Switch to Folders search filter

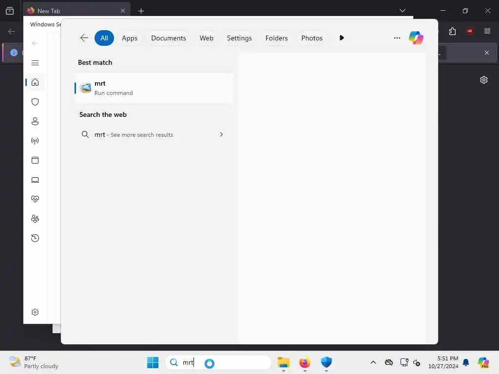coord(276,38)
